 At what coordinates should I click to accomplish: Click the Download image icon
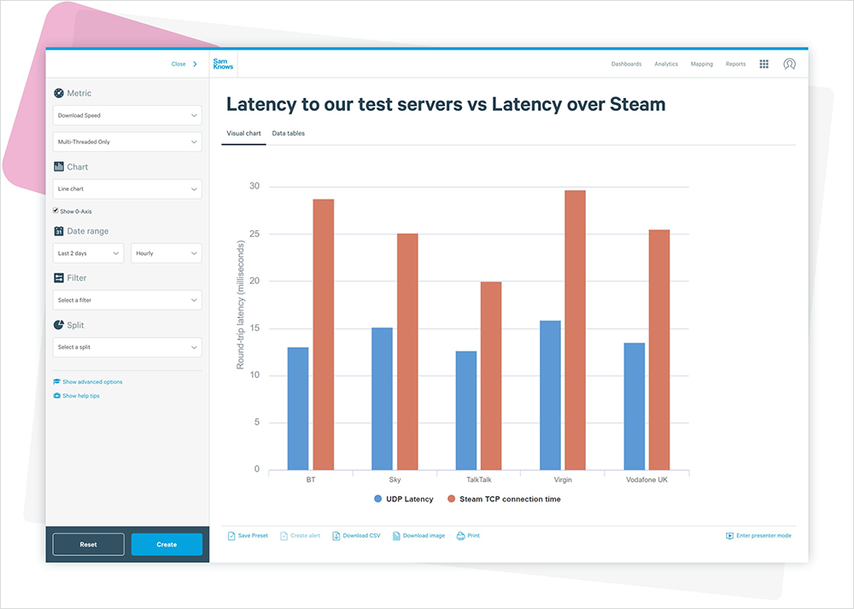[397, 536]
